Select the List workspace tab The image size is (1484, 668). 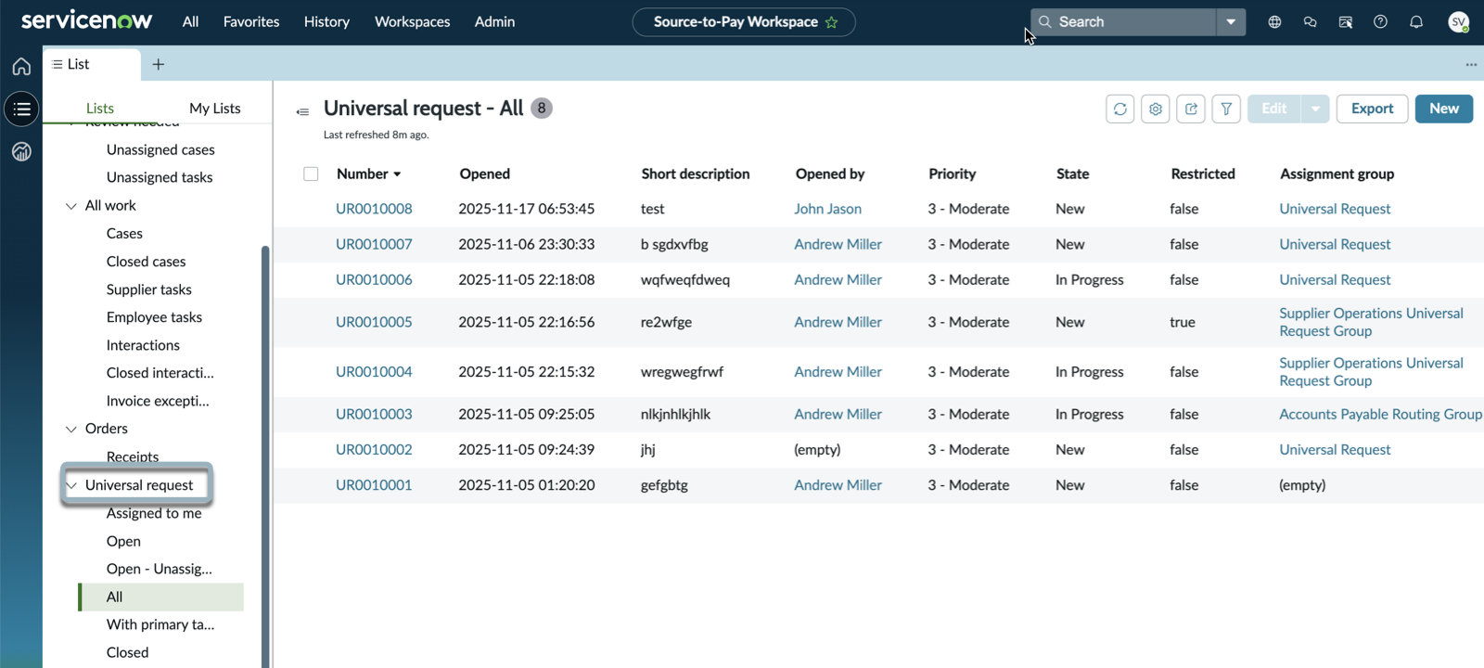point(92,64)
